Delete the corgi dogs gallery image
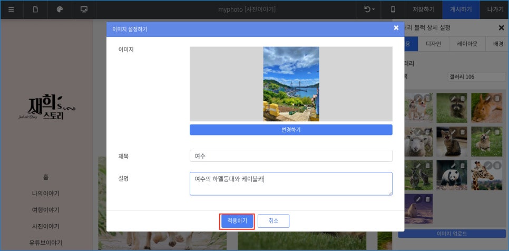The width and height of the screenshot is (509, 251). pyautogui.click(x=428, y=98)
